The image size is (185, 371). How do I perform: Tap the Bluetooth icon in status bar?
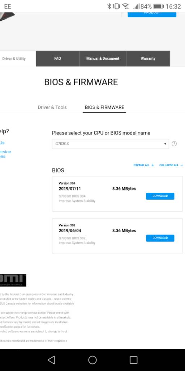(x=109, y=6)
